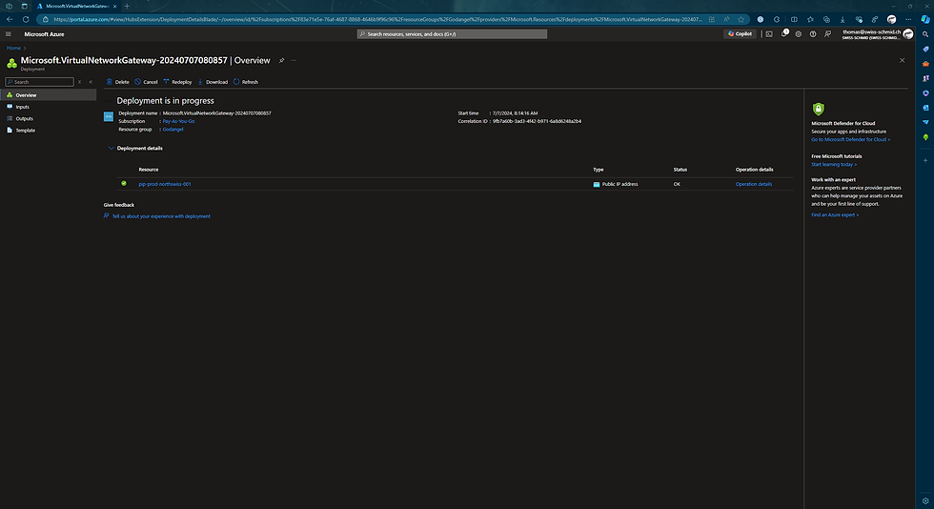Open the Azure feedback icon in header
The width and height of the screenshot is (934, 509).
(827, 34)
